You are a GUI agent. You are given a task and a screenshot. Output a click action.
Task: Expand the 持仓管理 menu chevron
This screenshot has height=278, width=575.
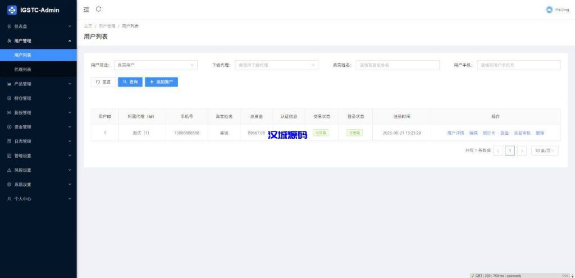click(x=70, y=98)
